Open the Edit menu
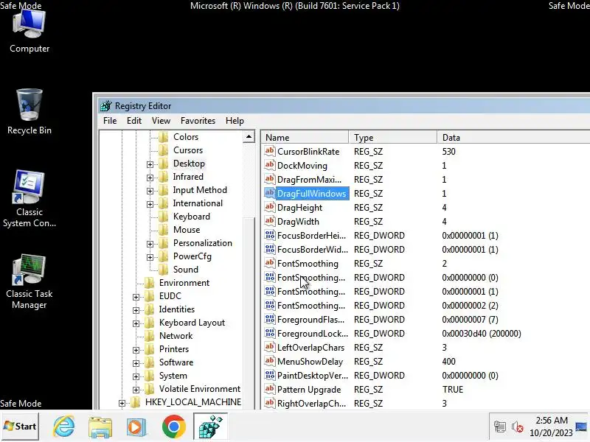This screenshot has height=442, width=590. (x=134, y=121)
